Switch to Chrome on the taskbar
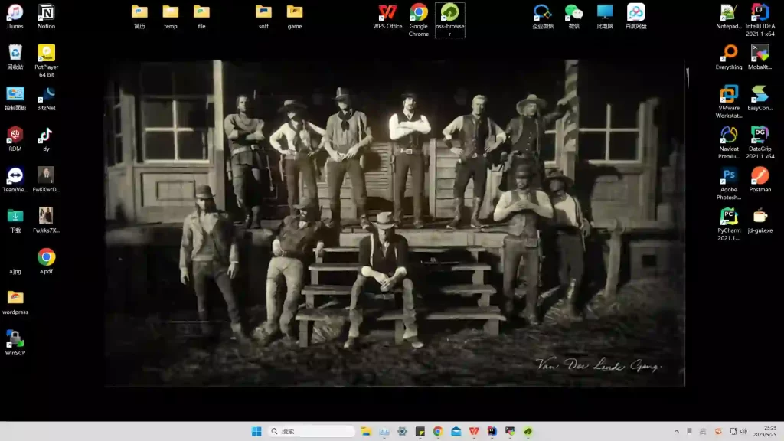This screenshot has width=784, height=441. [x=438, y=431]
